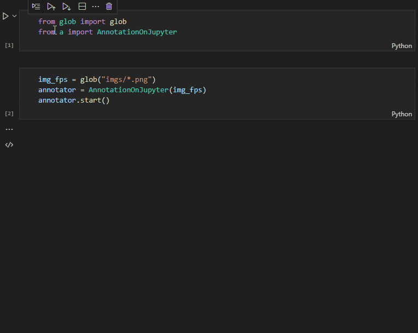Open more cell actions ellipsis in toolbar
Screen dimensions: 418x333
pyautogui.click(x=96, y=7)
